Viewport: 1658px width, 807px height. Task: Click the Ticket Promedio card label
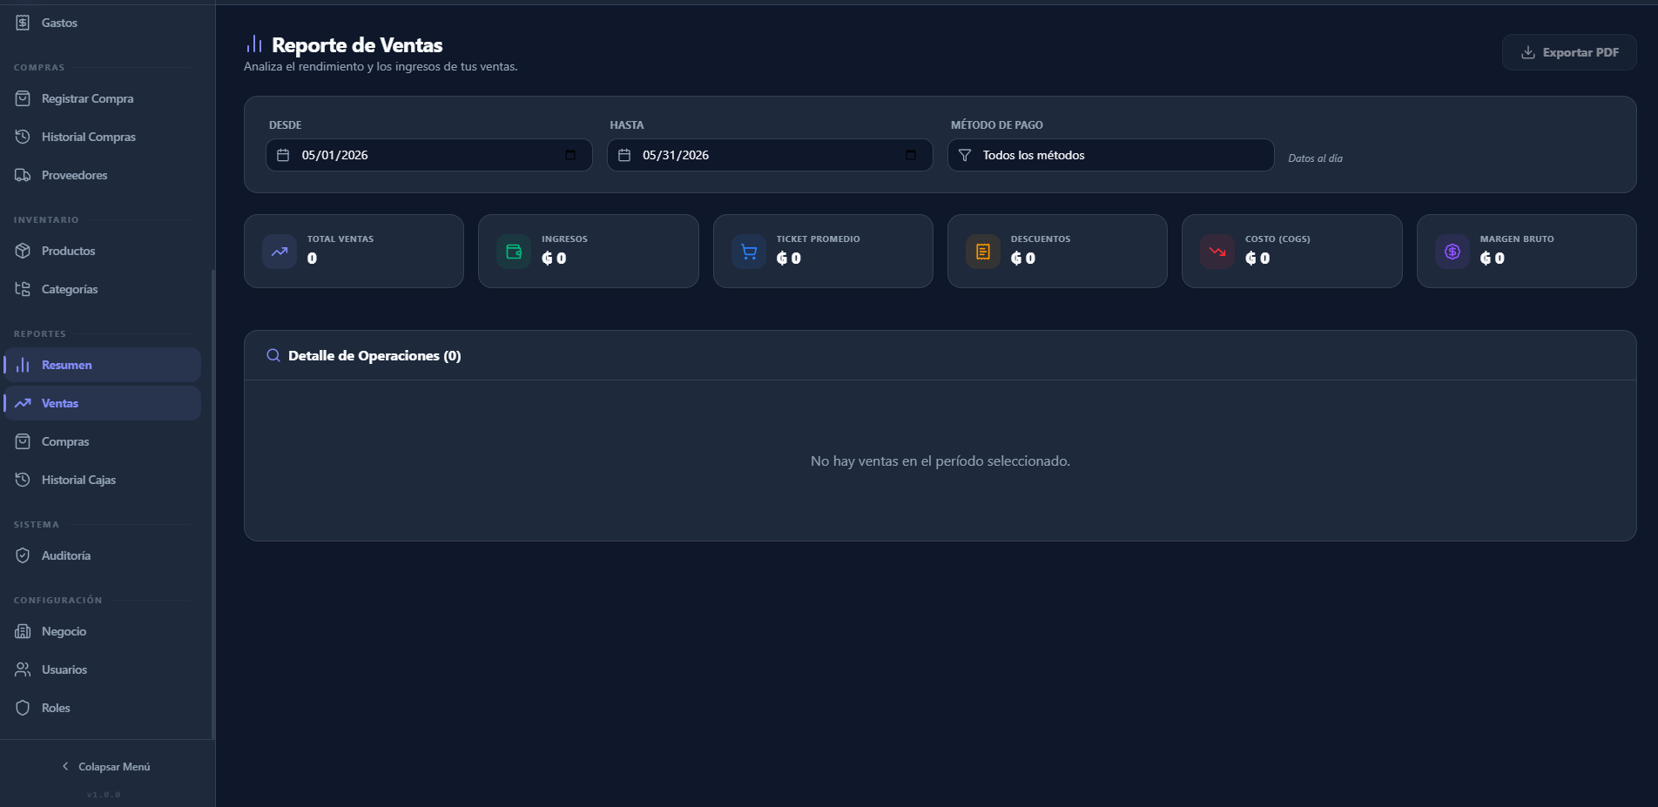[818, 239]
